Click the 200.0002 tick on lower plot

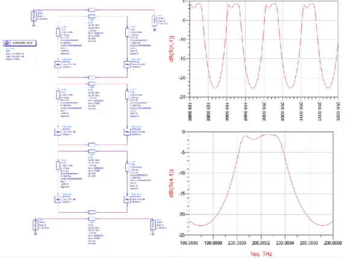[261, 243]
